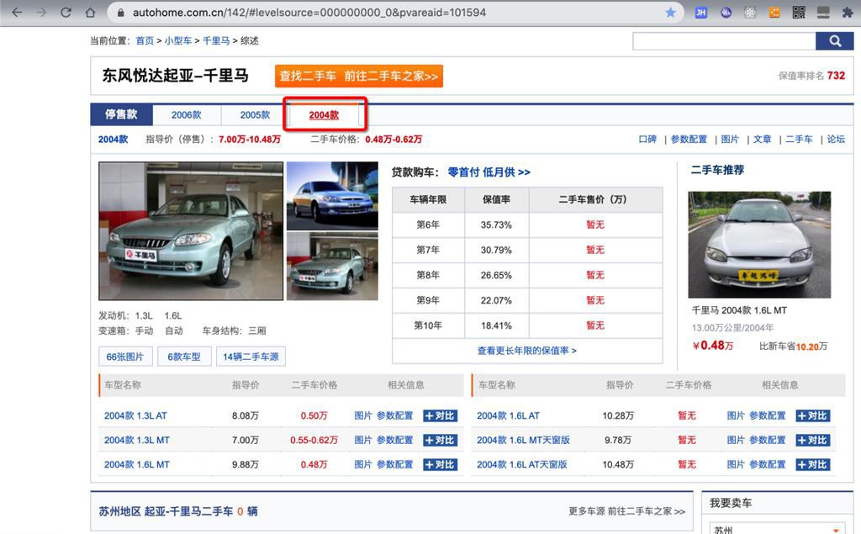861x534 pixels.
Task: Click the 保值率排名 732 text
Action: 811,76
